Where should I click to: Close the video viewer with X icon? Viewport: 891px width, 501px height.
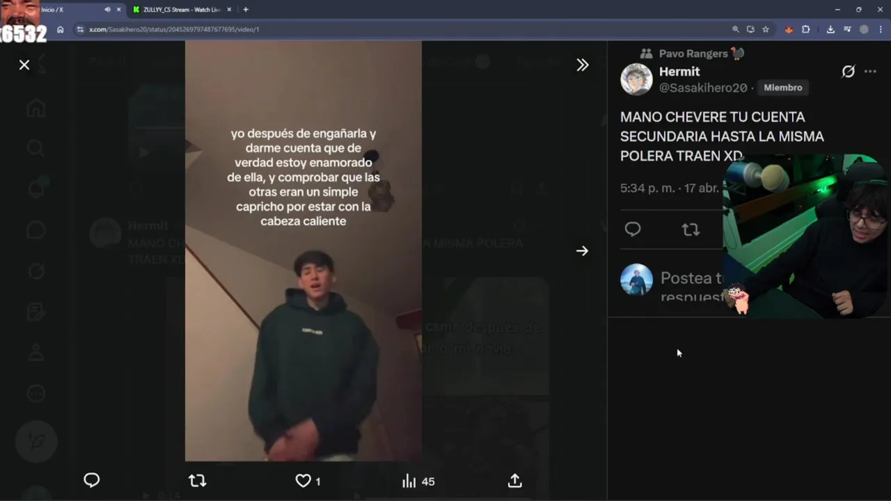(x=24, y=65)
